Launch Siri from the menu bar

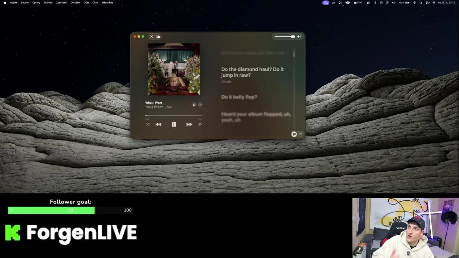pos(434,3)
